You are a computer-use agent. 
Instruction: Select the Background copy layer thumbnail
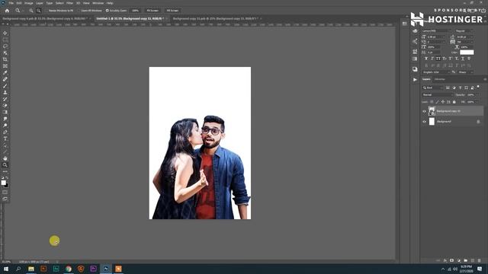pyautogui.click(x=432, y=111)
